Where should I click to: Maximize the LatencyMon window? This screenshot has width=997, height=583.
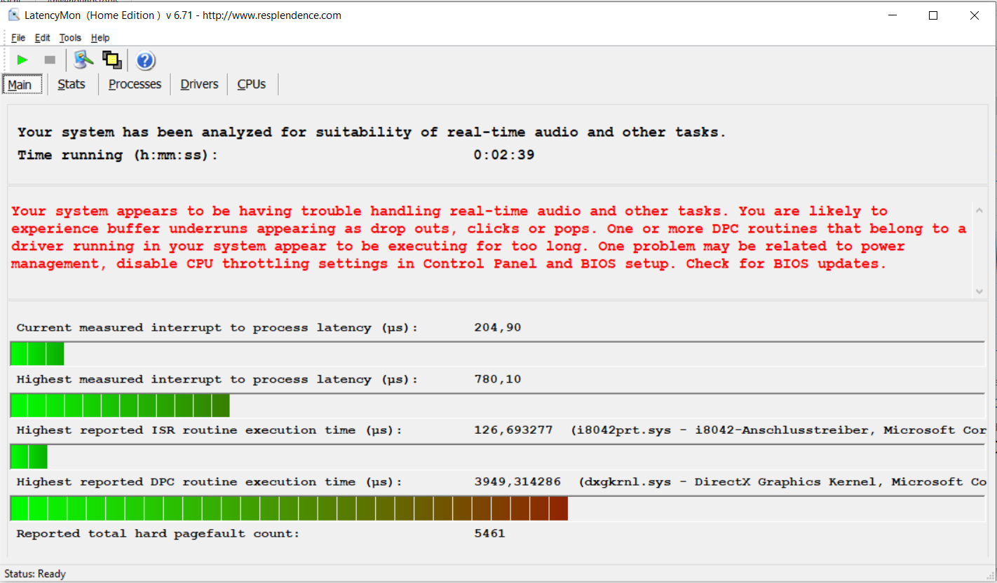tap(933, 15)
